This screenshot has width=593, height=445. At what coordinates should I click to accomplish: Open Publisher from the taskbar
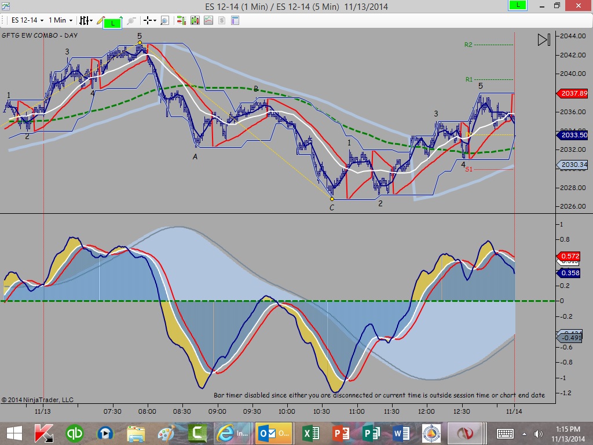pyautogui.click(x=371, y=433)
